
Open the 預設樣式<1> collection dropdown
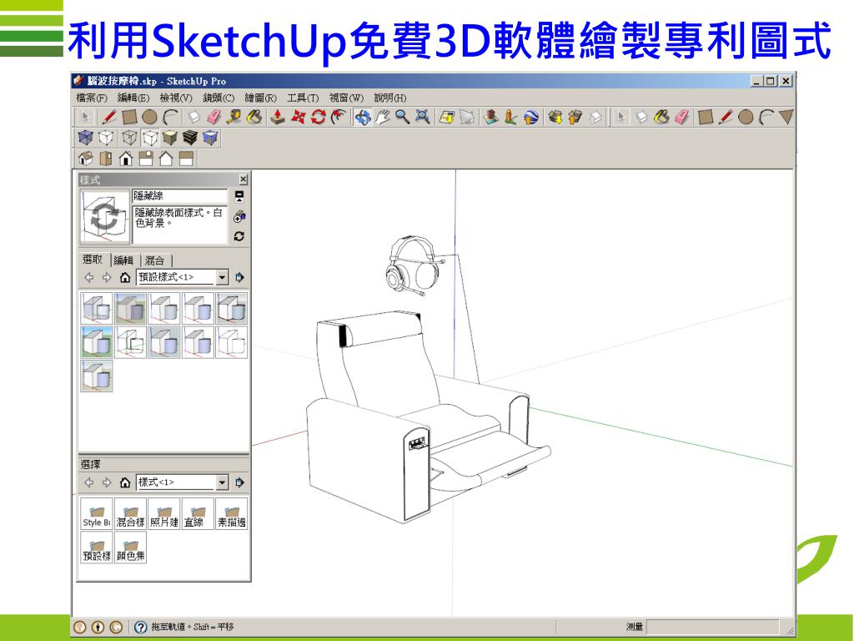coord(222,277)
